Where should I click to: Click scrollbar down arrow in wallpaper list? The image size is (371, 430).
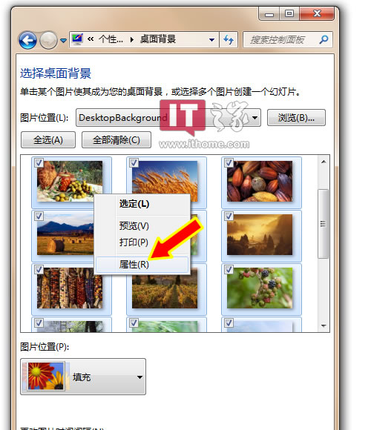pos(324,325)
